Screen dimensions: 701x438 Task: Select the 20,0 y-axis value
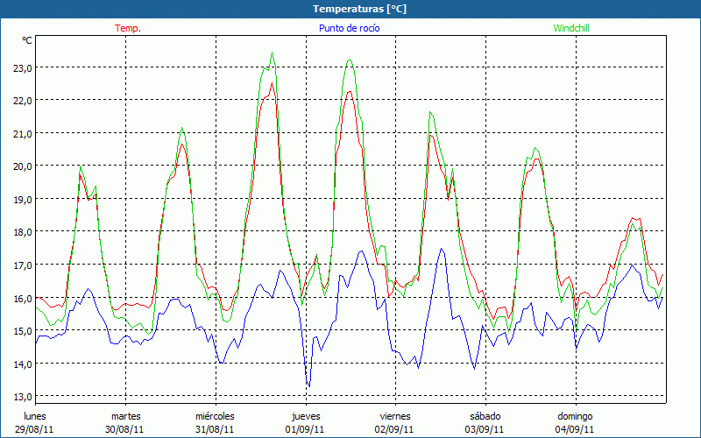click(x=20, y=166)
